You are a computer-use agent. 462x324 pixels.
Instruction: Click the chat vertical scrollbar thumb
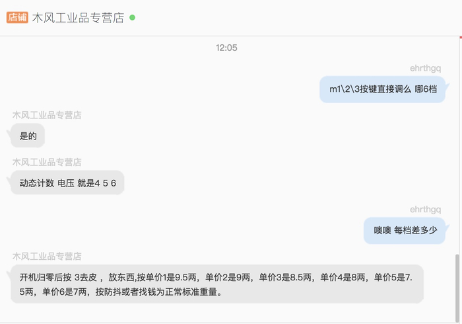coord(457,288)
